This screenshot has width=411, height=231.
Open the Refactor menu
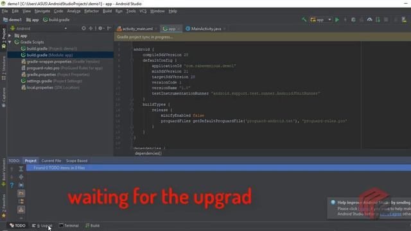[x=91, y=11]
